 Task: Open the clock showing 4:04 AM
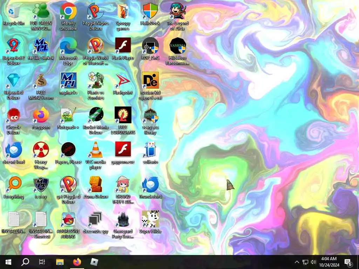click(x=329, y=262)
